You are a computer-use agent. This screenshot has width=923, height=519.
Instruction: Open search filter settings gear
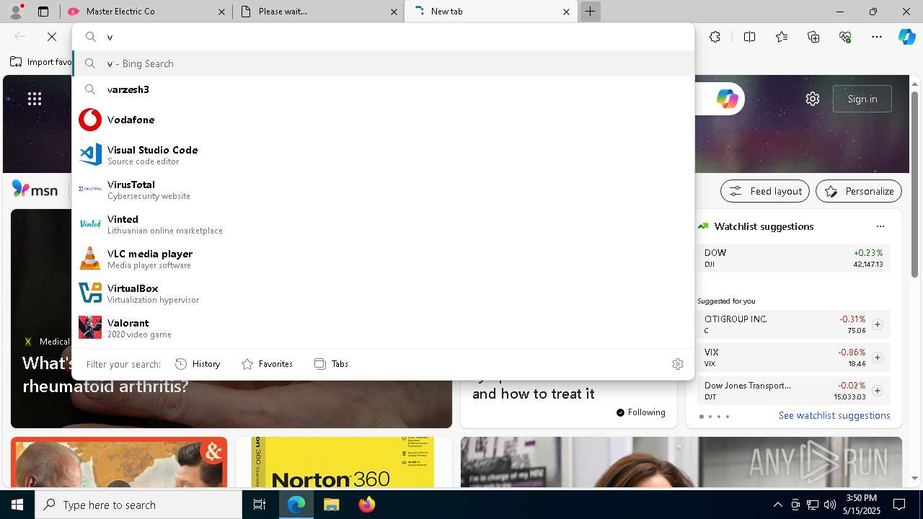(x=677, y=364)
